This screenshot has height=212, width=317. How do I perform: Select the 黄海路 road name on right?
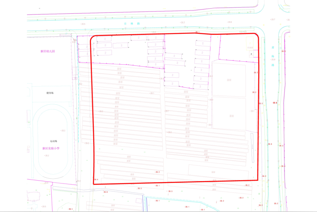273,56
